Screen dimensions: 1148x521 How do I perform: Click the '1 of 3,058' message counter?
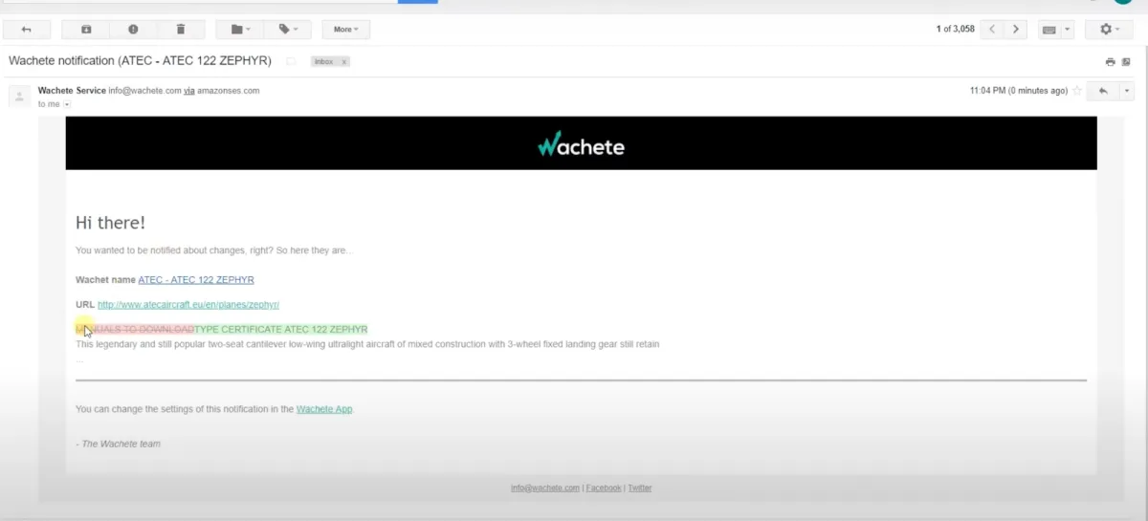955,30
